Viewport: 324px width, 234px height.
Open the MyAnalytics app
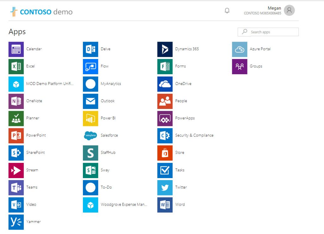(x=90, y=84)
